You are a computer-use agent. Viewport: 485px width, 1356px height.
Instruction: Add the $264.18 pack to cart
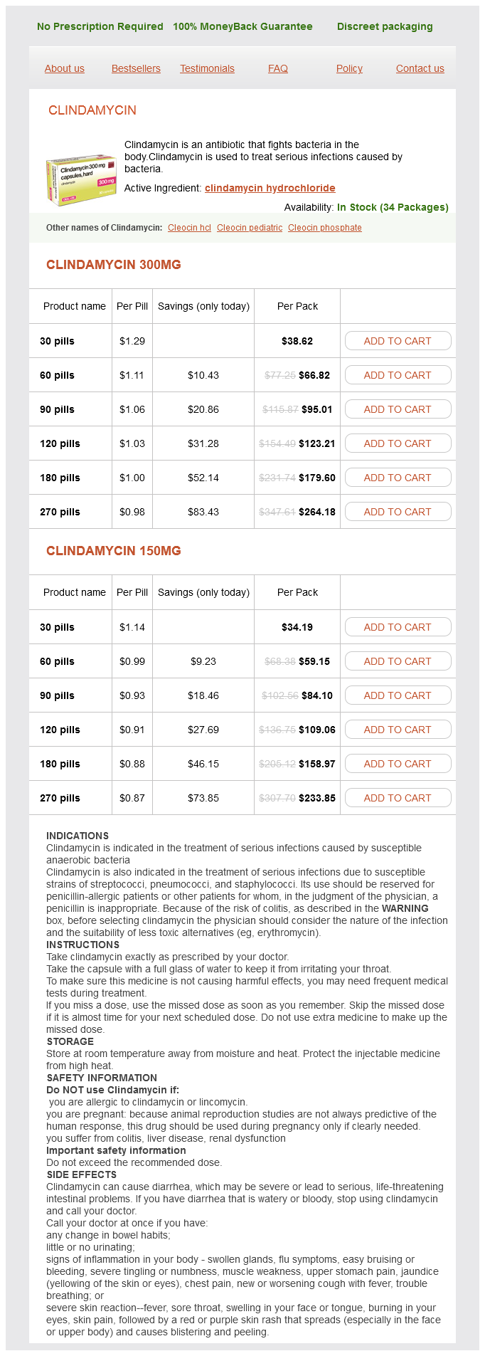tap(398, 512)
